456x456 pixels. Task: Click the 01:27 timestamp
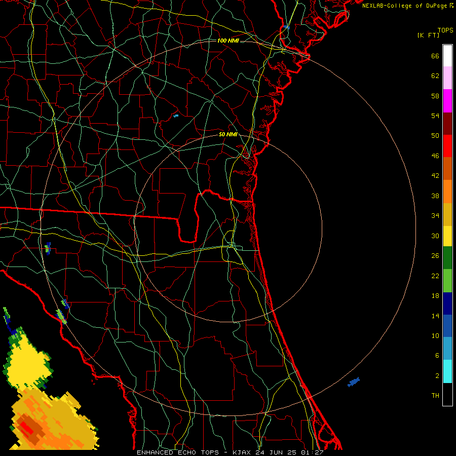pos(311,452)
